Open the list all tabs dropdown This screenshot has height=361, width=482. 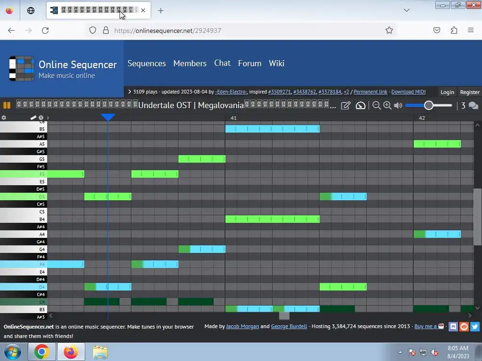(x=407, y=10)
